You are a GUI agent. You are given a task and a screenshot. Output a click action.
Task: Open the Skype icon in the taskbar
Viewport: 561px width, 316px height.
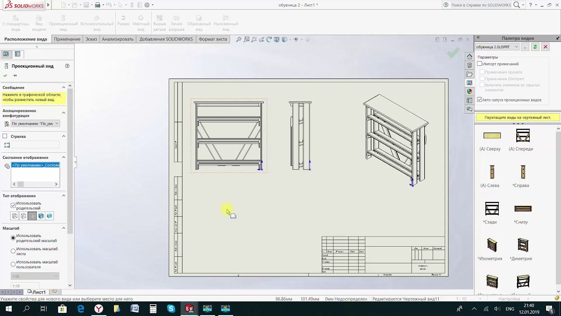(171, 309)
